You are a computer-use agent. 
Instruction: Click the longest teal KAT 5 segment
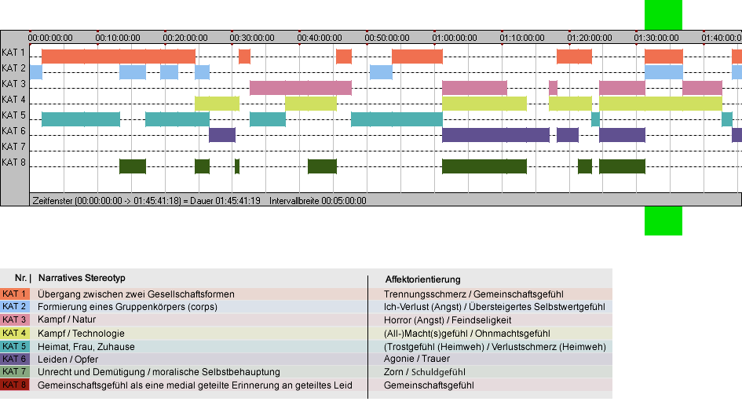pos(397,119)
